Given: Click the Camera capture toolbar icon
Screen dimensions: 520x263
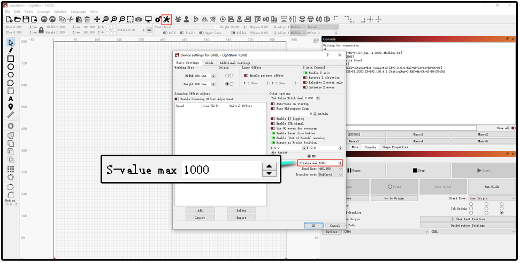Looking at the screenshot, I should point(139,20).
